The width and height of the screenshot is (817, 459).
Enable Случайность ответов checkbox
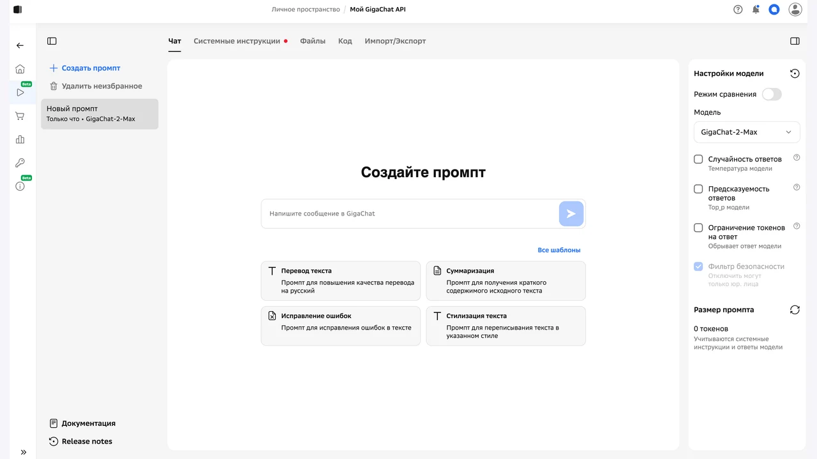[x=698, y=159]
